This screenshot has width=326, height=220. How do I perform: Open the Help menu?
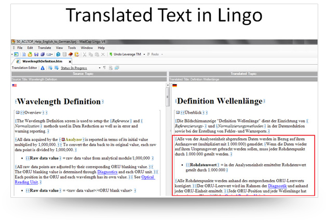point(101,48)
